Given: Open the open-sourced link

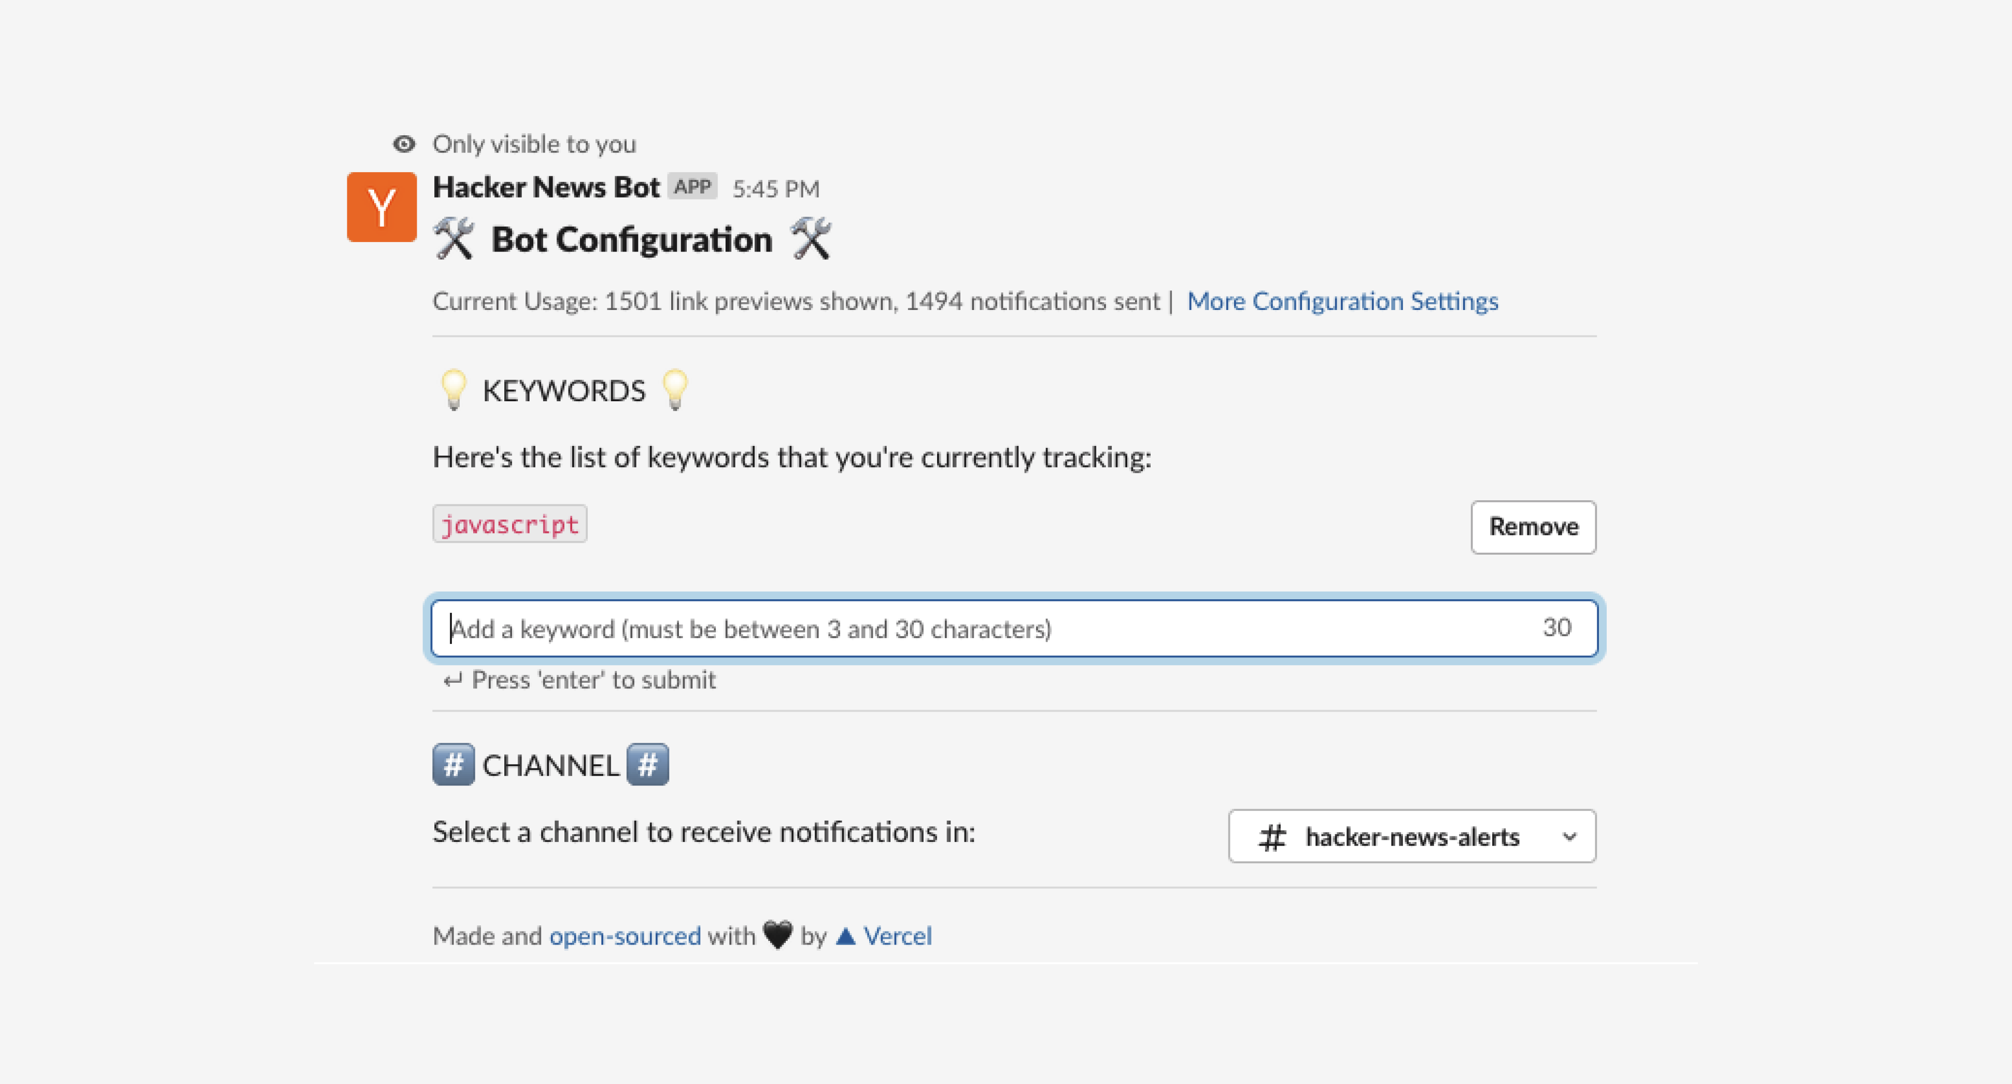Looking at the screenshot, I should 625,936.
